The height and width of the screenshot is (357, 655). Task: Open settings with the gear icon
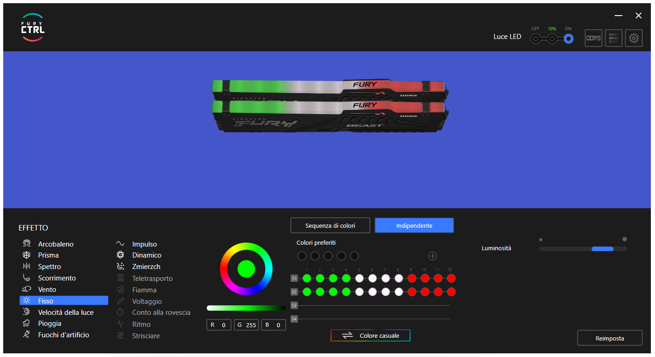[x=634, y=38]
